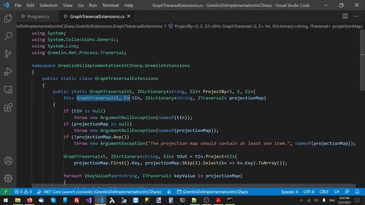This screenshot has width=365, height=205.
Task: Click the 'GraphTraversalExtensions' class name in code
Action: click(x=126, y=79)
